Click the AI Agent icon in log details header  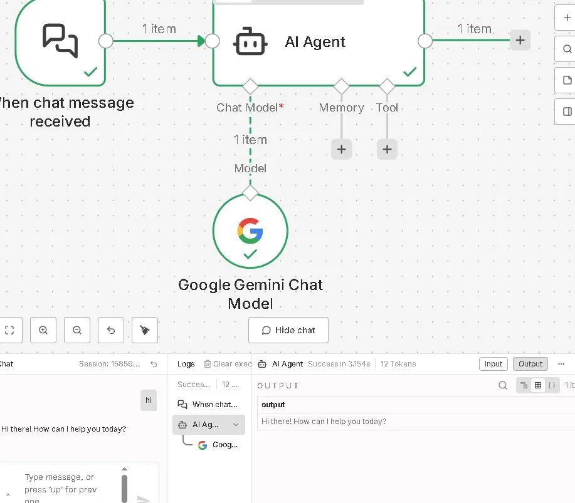coord(262,364)
